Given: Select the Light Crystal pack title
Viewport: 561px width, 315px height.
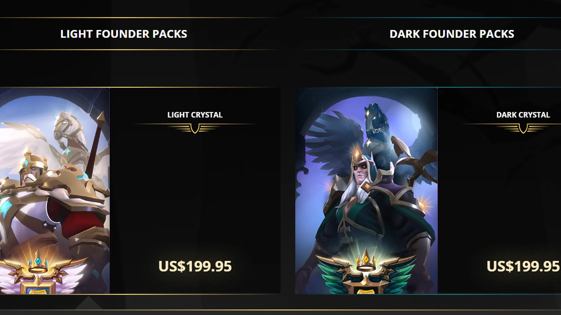Looking at the screenshot, I should [x=195, y=115].
